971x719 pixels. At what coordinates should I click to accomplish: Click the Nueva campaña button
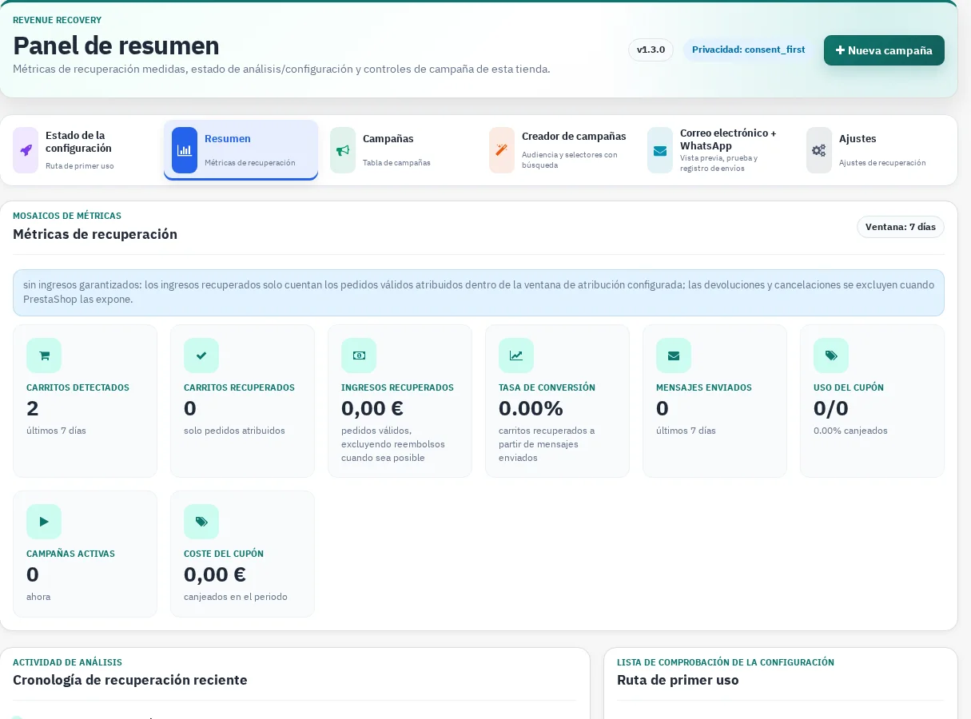click(x=884, y=50)
